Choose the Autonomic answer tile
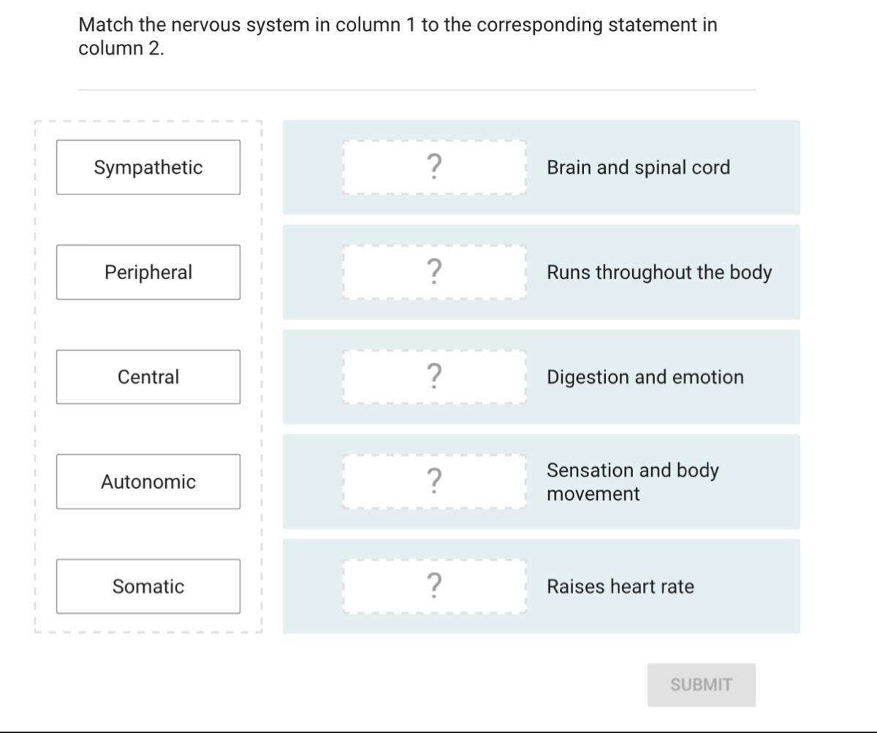 148,482
